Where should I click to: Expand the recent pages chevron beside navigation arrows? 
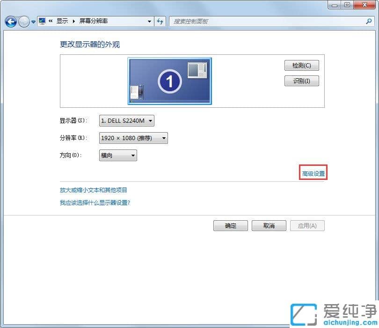(33, 22)
